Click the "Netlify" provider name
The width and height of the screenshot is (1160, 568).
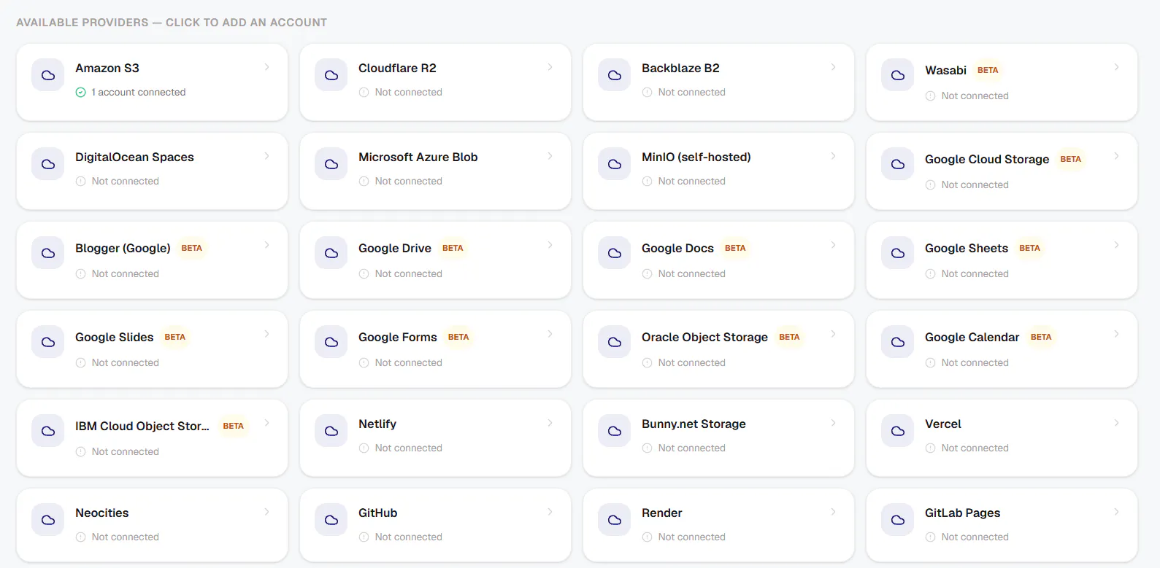377,424
